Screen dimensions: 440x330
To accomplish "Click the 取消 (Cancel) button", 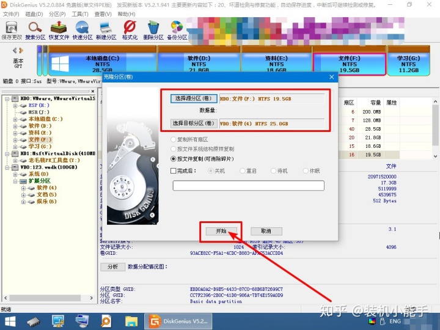I will (266, 231).
